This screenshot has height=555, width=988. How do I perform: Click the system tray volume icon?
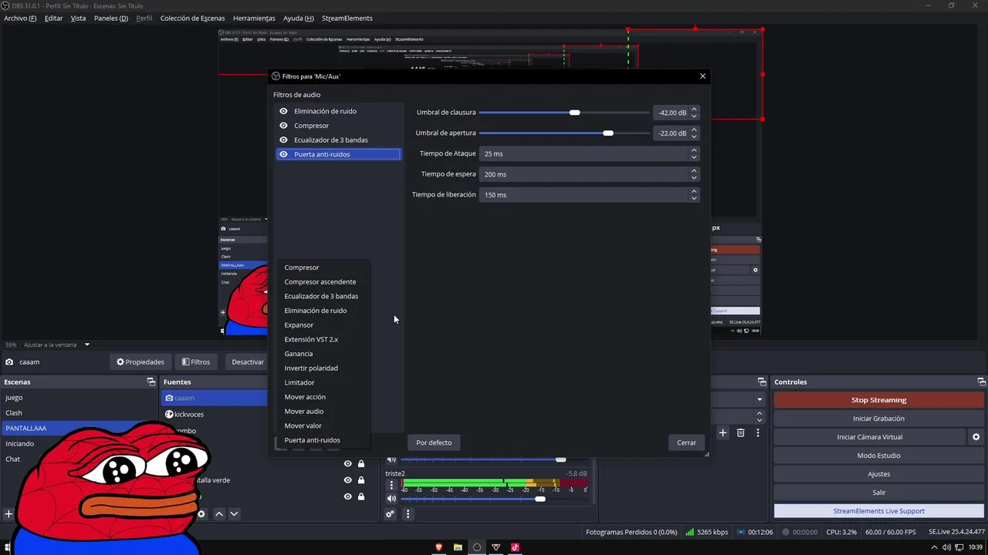pos(946,547)
